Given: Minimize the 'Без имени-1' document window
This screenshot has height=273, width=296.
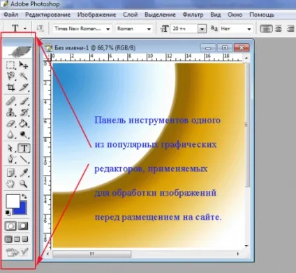Looking at the screenshot, I should pyautogui.click(x=208, y=48).
